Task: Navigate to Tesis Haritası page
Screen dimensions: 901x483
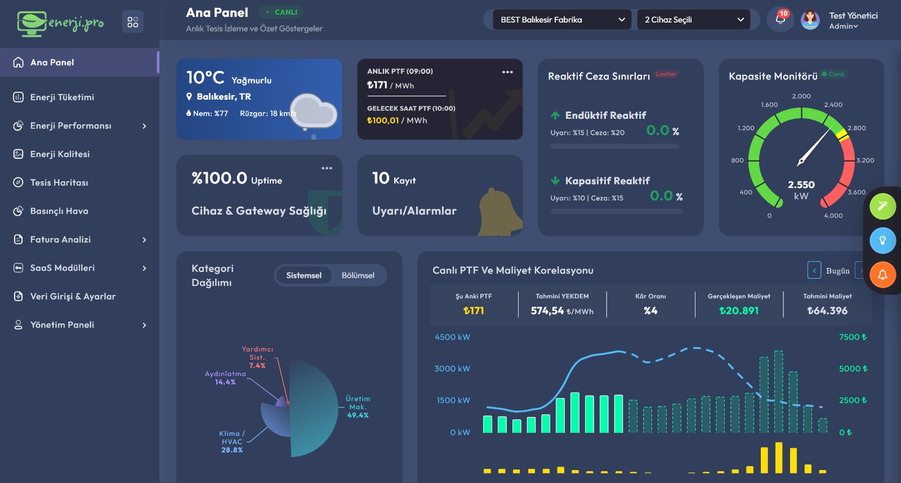Action: coord(59,182)
